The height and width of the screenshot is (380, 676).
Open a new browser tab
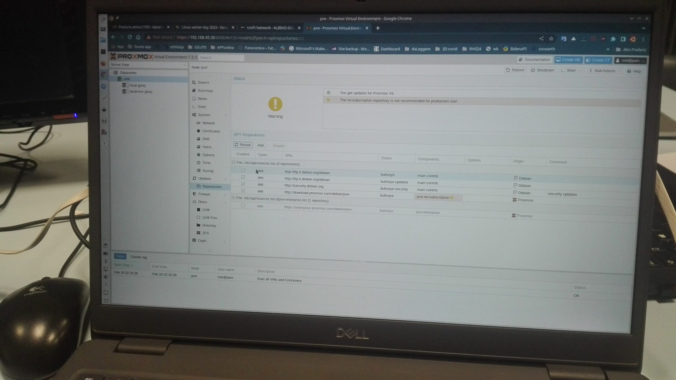pos(378,28)
